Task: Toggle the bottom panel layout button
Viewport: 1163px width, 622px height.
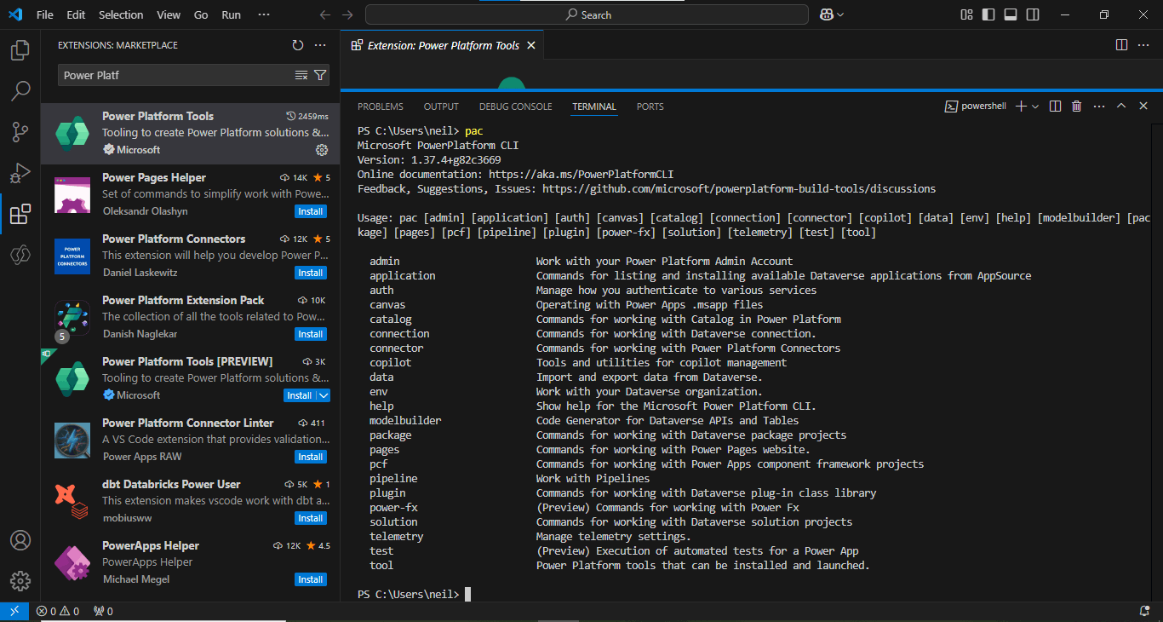Action: pyautogui.click(x=1011, y=14)
